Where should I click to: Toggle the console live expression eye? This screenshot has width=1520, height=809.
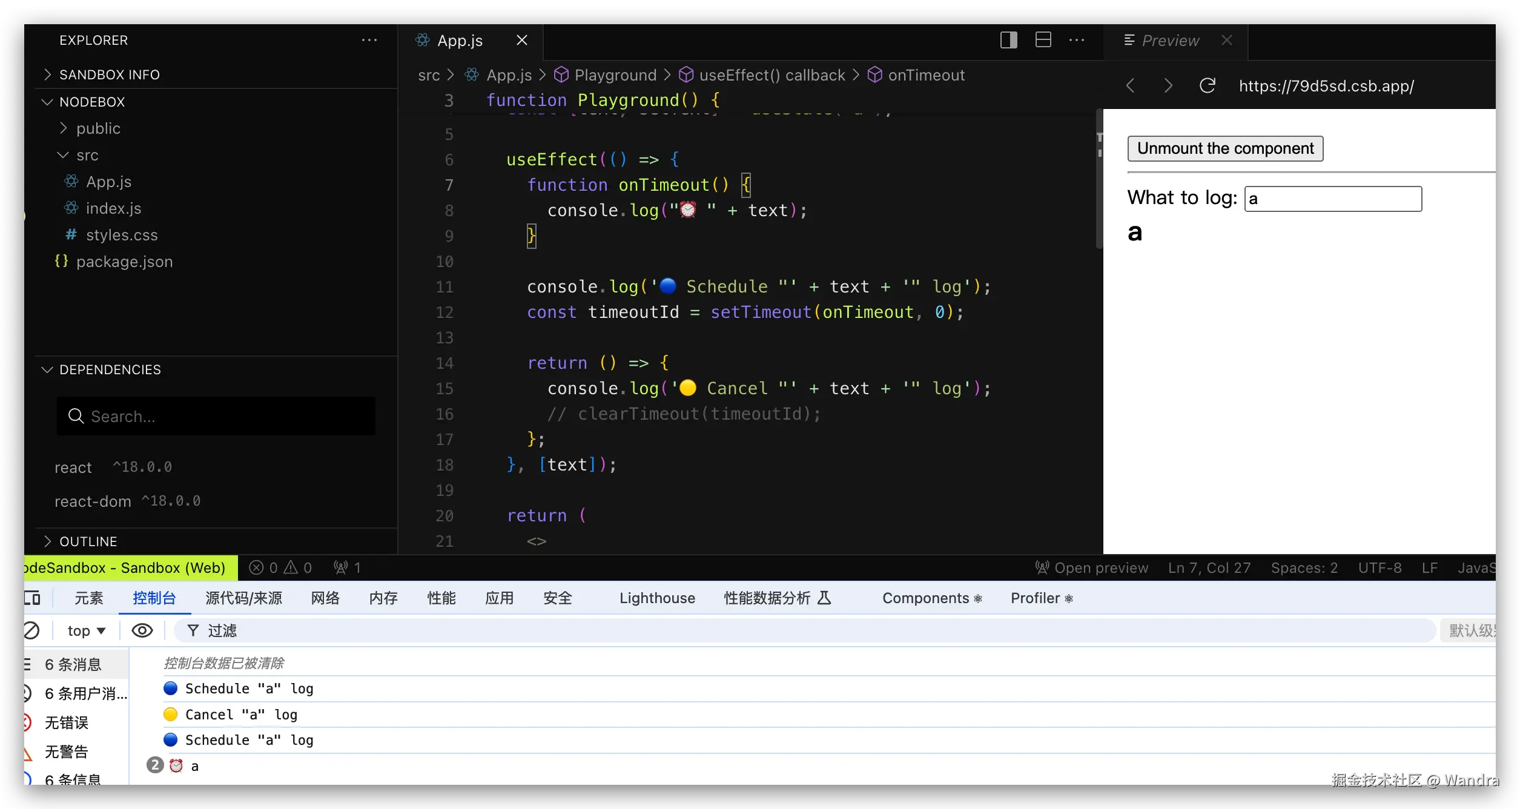click(142, 630)
